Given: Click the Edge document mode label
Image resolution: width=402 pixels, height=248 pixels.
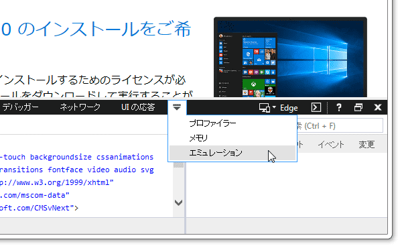Looking at the screenshot, I should (289, 108).
